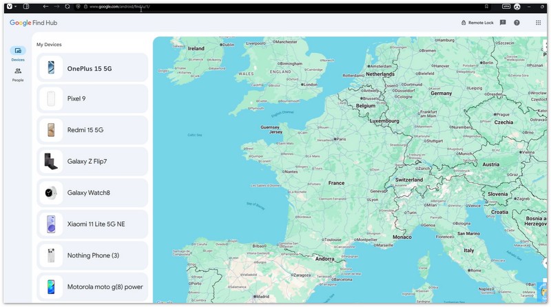The height and width of the screenshot is (307, 551).
Task: Click the Germany country label
Action: 441,94
